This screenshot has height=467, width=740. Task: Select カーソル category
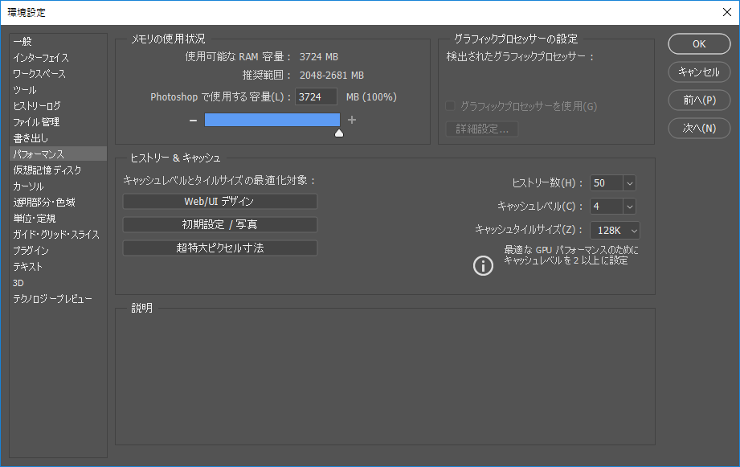(58, 186)
